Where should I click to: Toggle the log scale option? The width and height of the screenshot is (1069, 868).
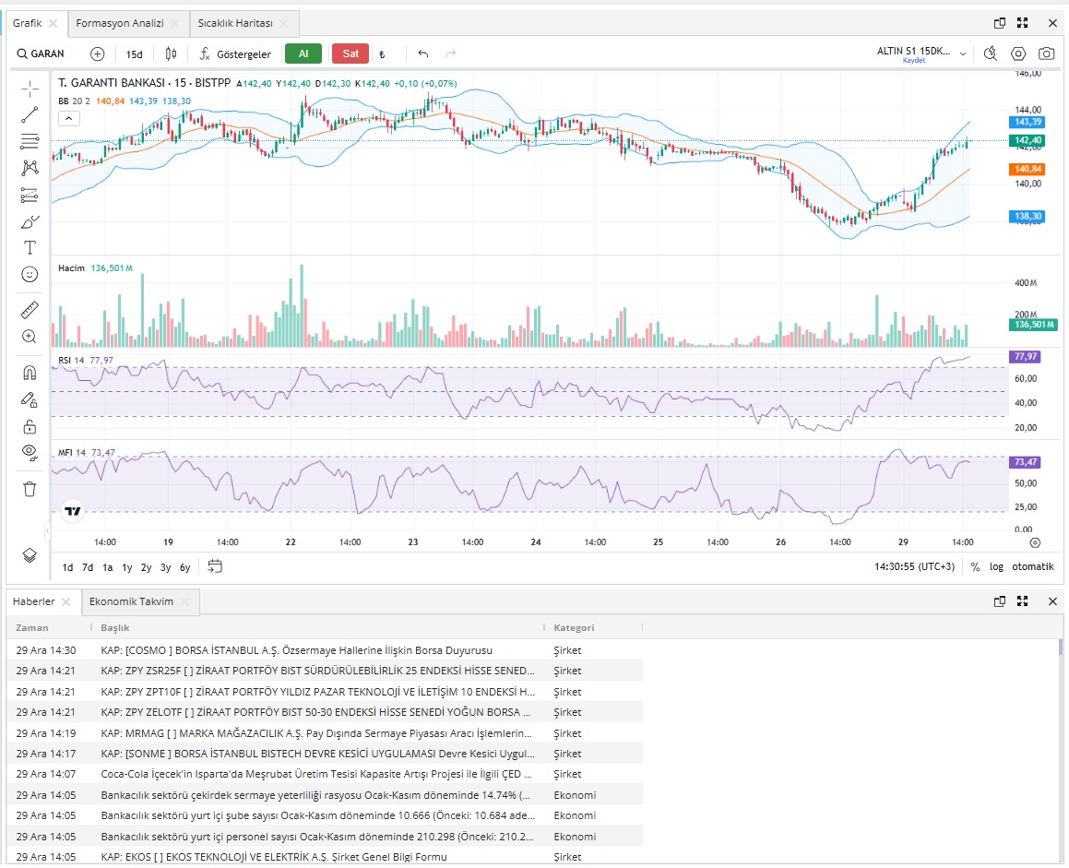996,566
